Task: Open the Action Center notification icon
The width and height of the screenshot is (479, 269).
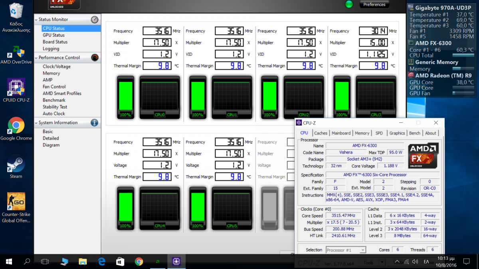Action: click(466, 261)
